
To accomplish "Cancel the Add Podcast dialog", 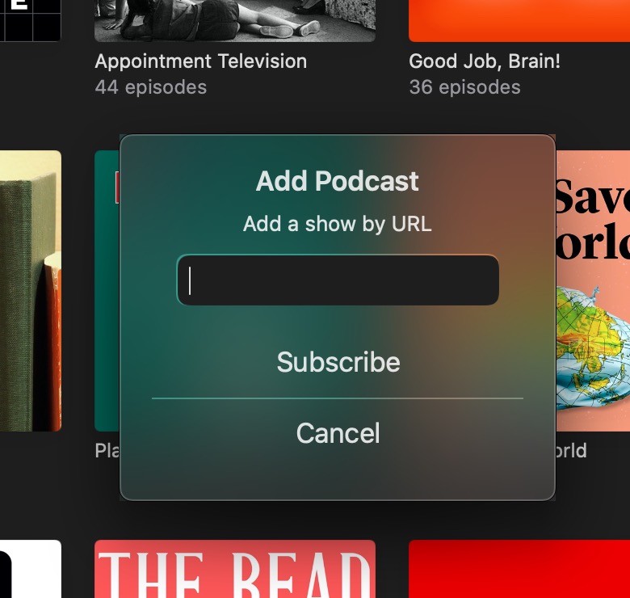I will click(x=338, y=433).
